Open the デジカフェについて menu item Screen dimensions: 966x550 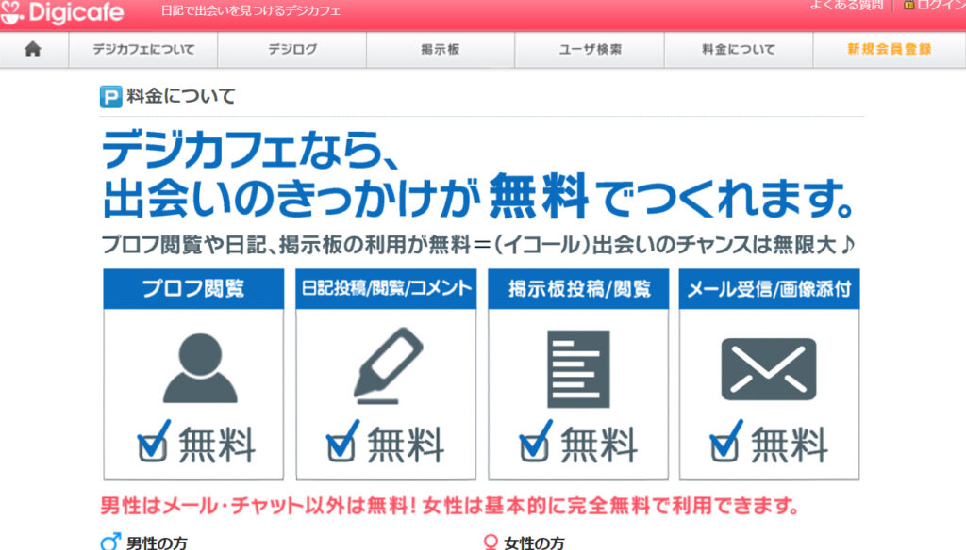[x=142, y=50]
